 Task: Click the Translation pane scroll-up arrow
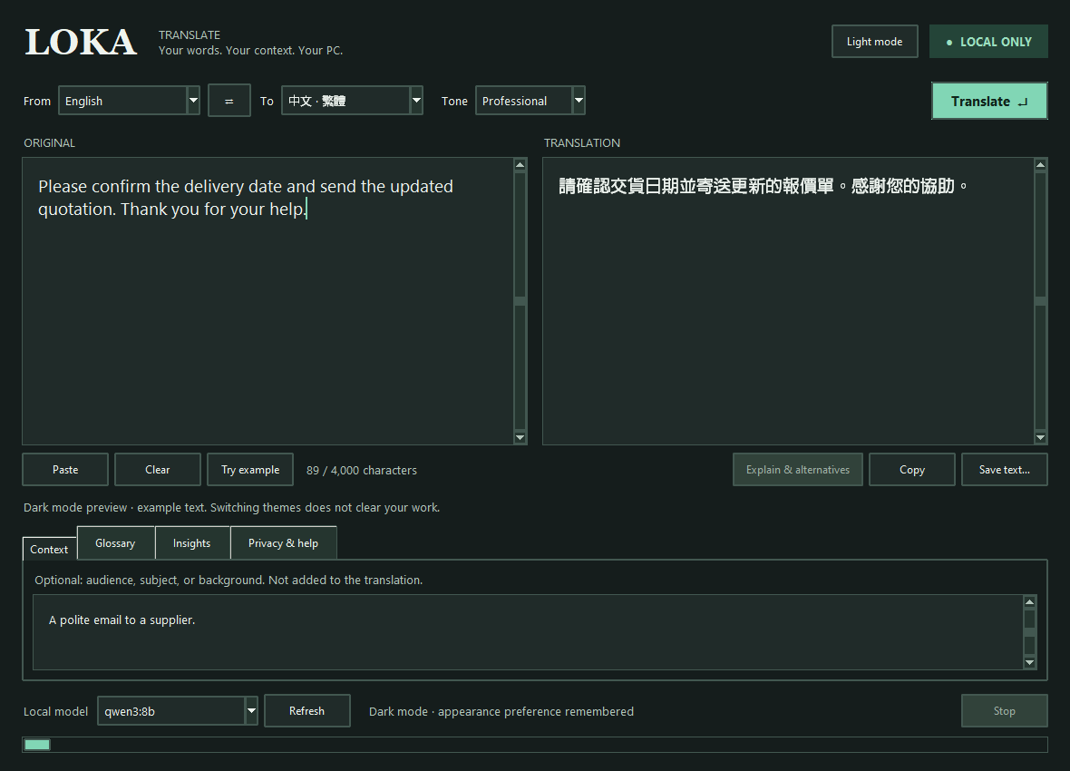[x=1040, y=164]
